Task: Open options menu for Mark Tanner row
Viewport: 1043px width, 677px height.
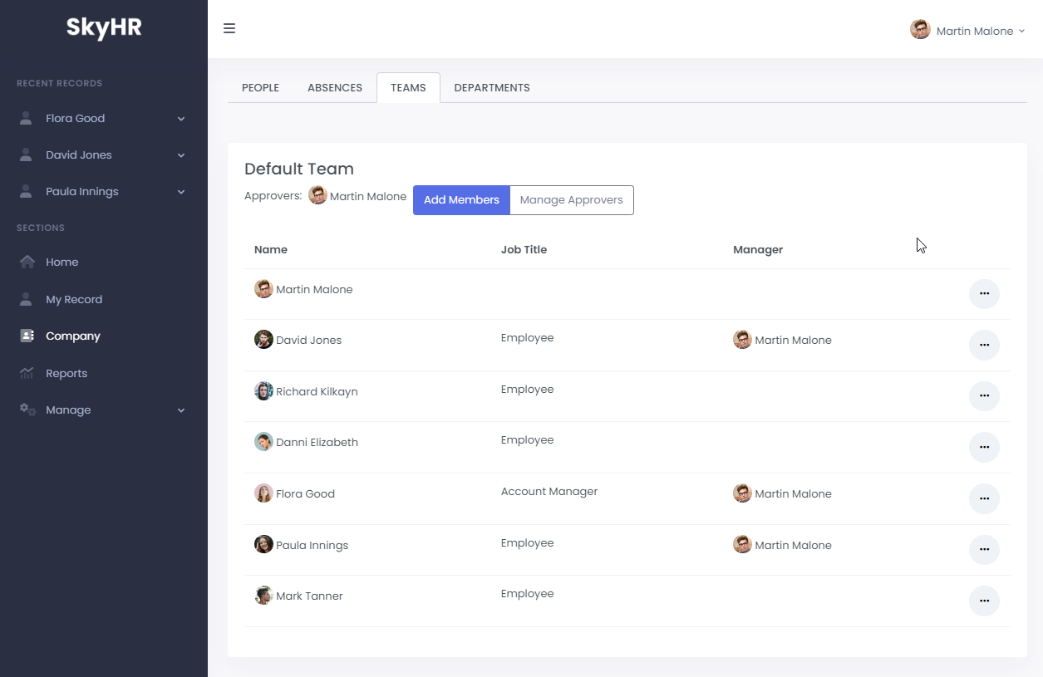Action: 984,601
